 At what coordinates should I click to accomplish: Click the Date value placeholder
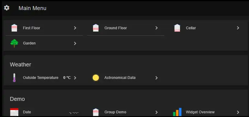[x=74, y=113]
